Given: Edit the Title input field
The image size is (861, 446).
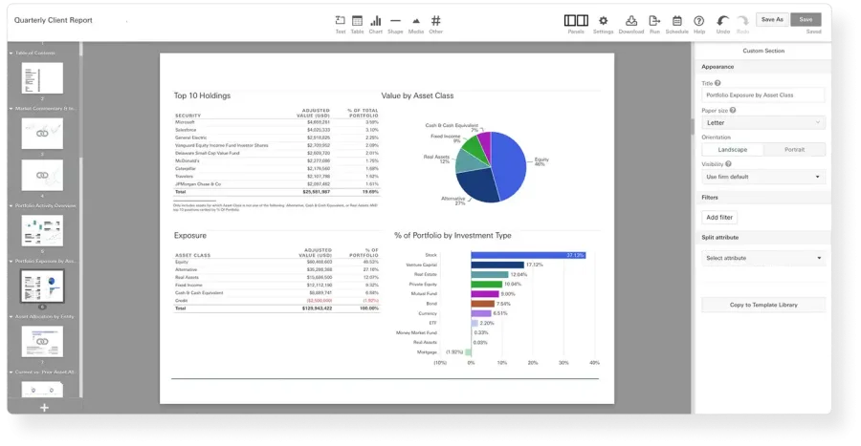Looking at the screenshot, I should pyautogui.click(x=762, y=96).
